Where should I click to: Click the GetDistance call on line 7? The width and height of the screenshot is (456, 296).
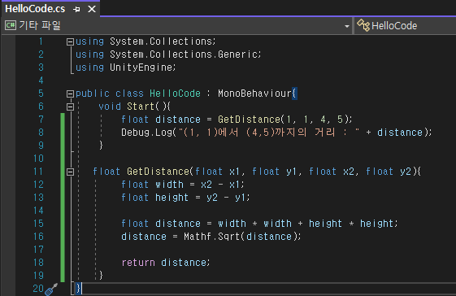249,120
